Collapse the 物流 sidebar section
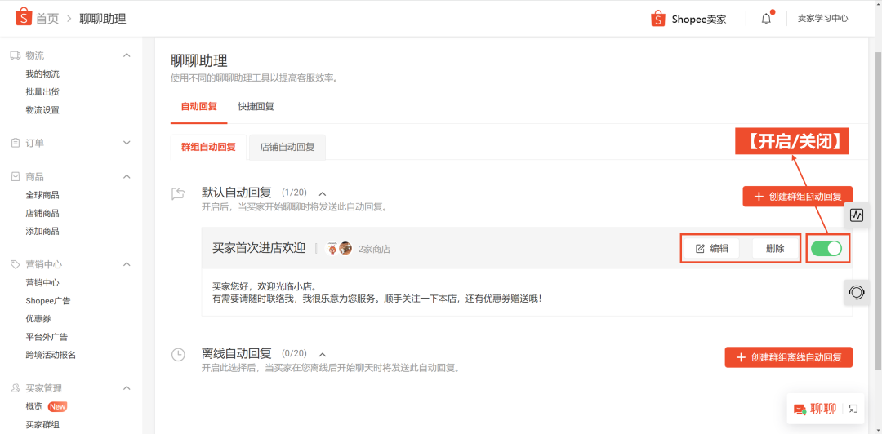Screen dimensions: 882x434 coord(127,55)
